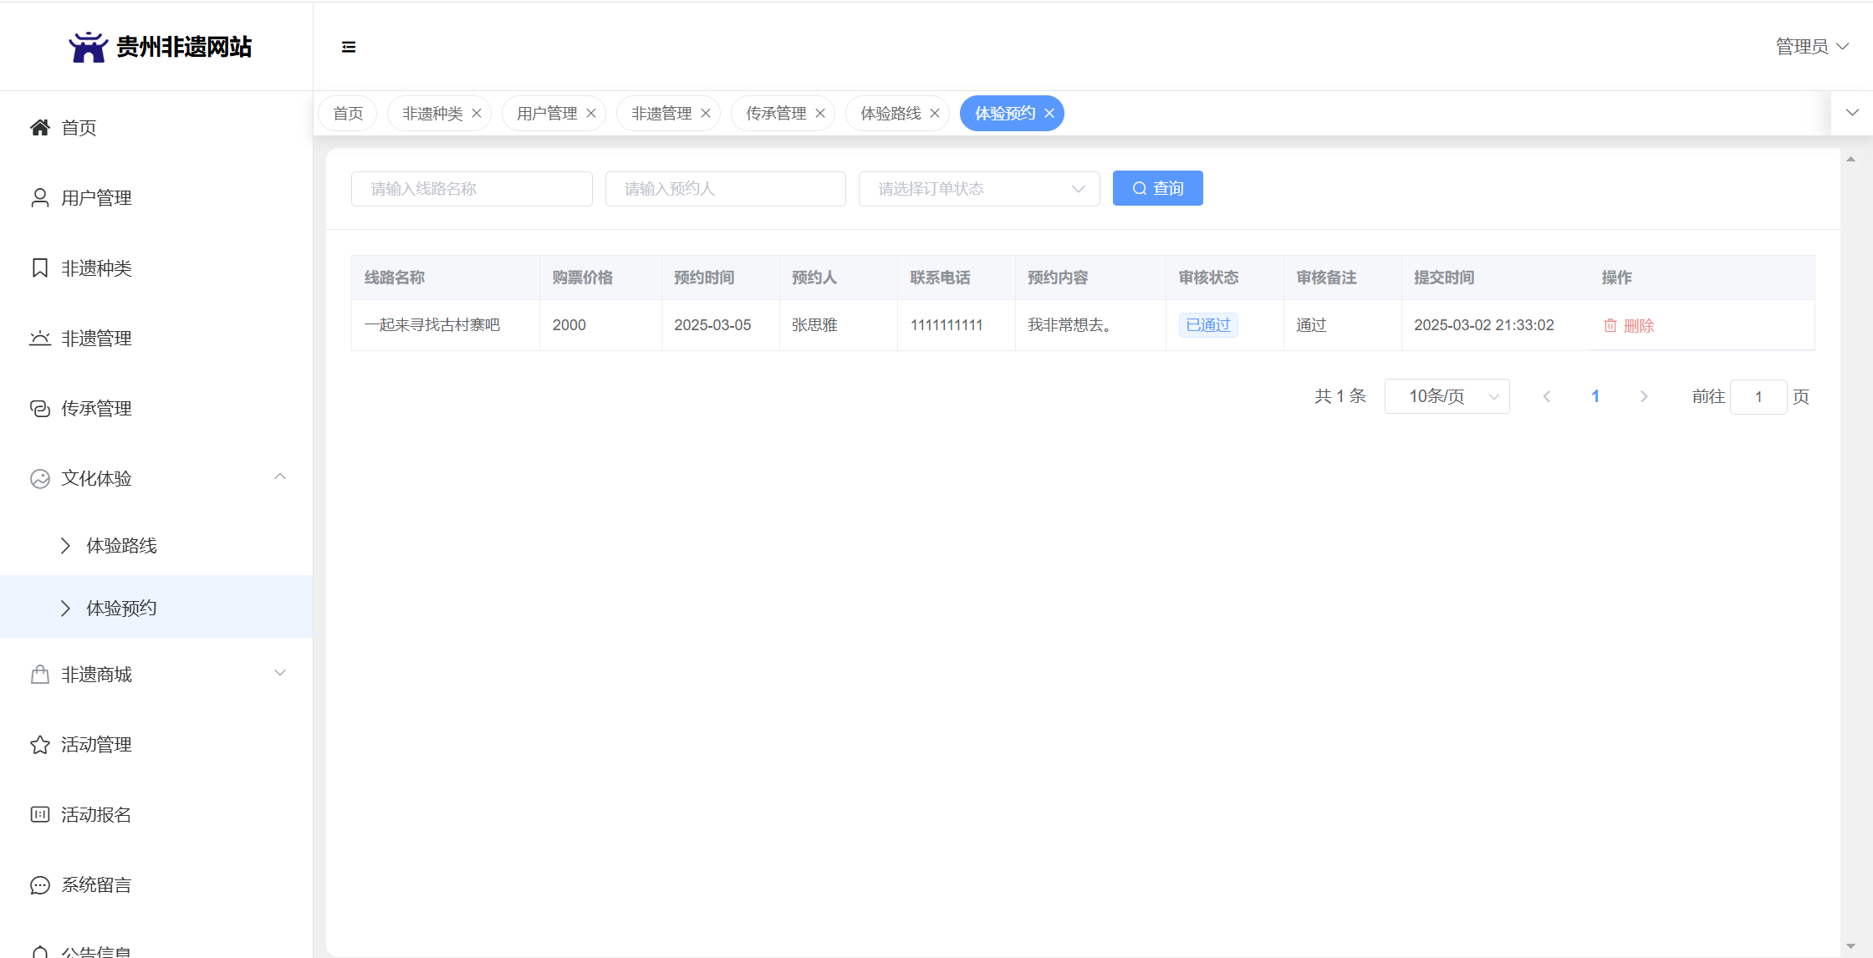Viewport: 1873px width, 958px height.
Task: Click the 查询 search button
Action: coord(1157,188)
